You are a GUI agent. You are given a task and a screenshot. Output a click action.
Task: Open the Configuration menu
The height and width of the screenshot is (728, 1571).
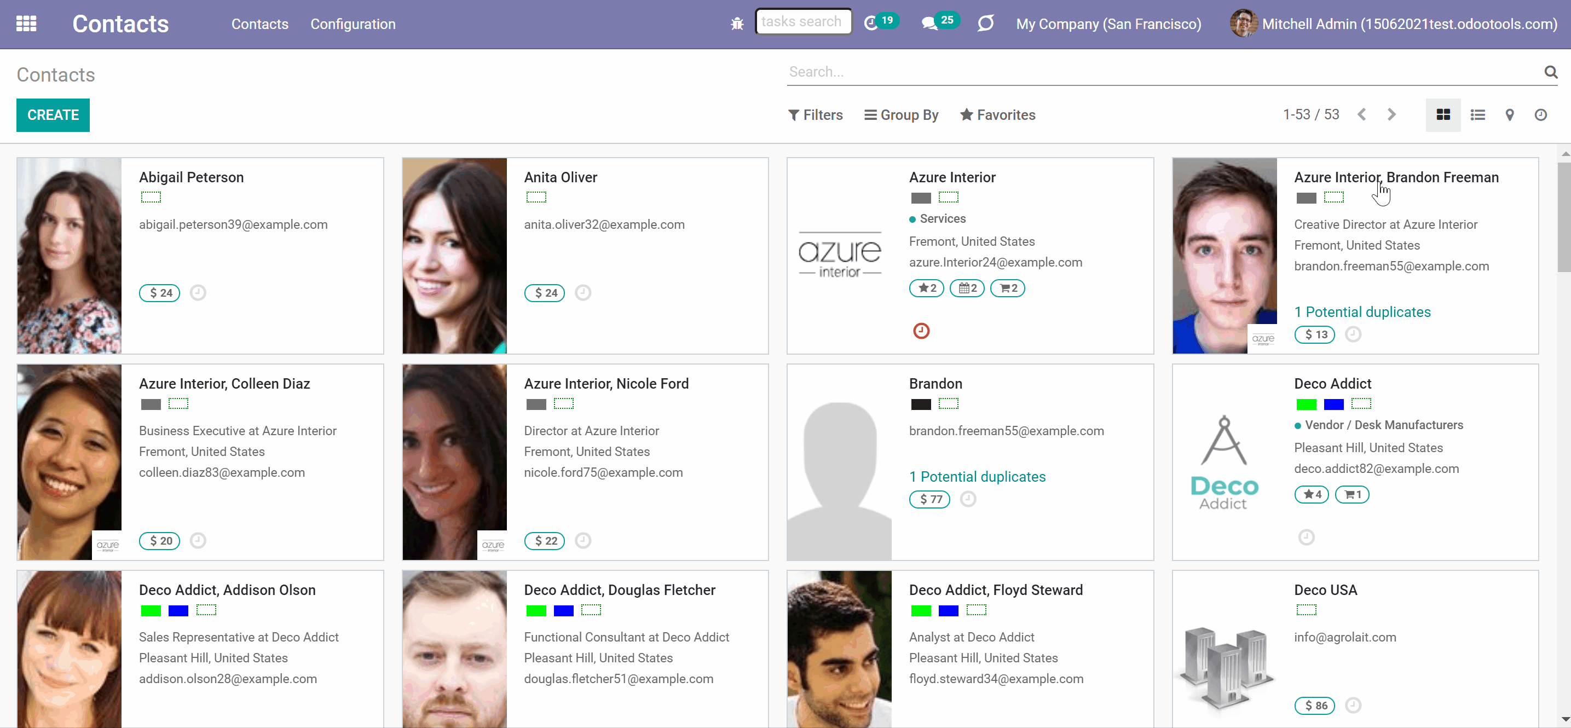point(353,24)
